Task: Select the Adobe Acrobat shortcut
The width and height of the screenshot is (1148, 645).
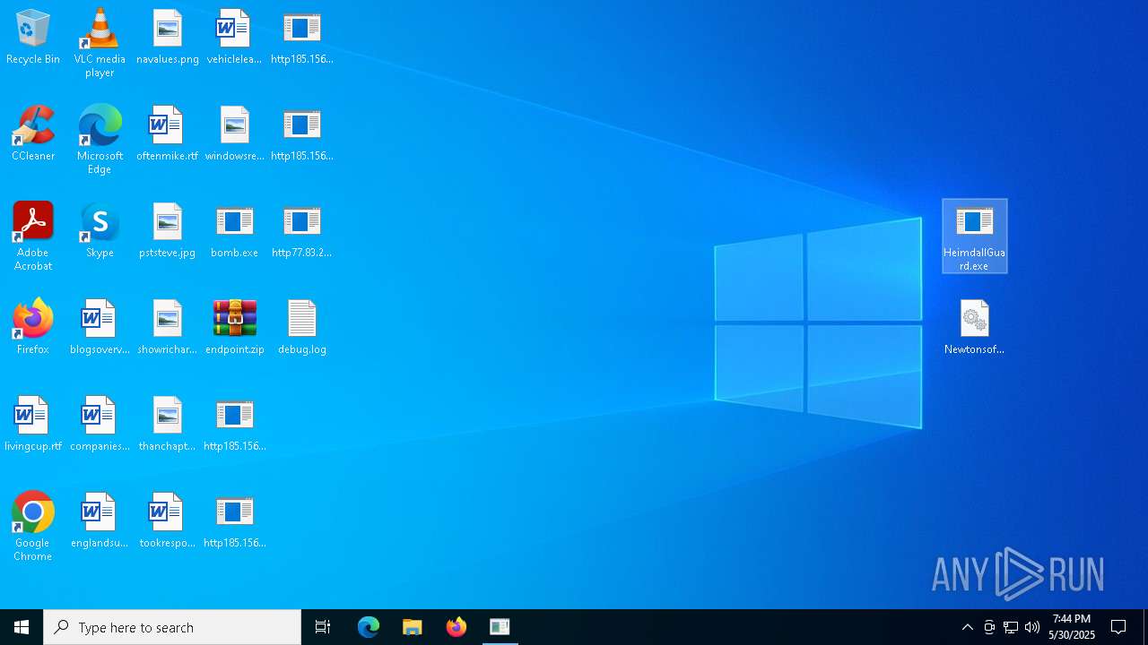Action: (33, 236)
